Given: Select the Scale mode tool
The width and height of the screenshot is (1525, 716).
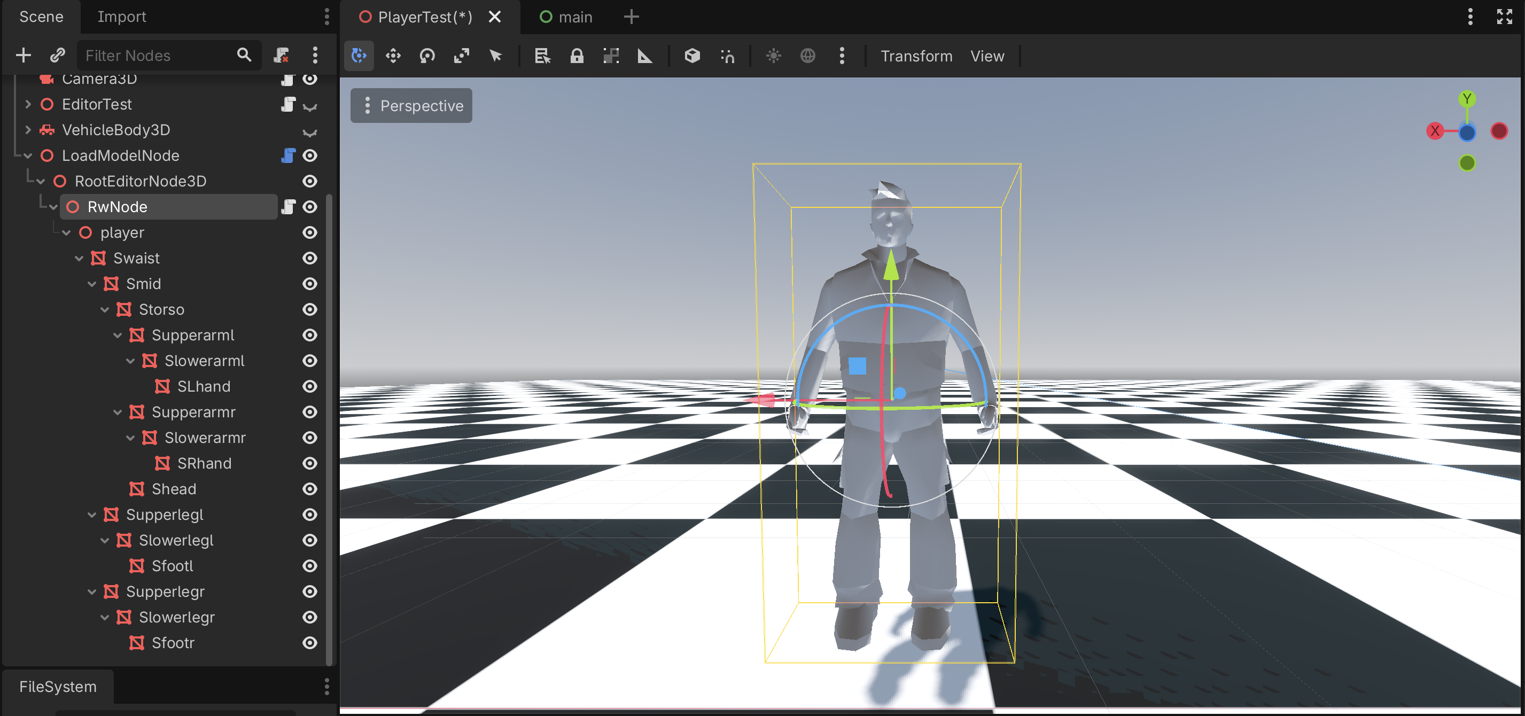Looking at the screenshot, I should pos(461,56).
